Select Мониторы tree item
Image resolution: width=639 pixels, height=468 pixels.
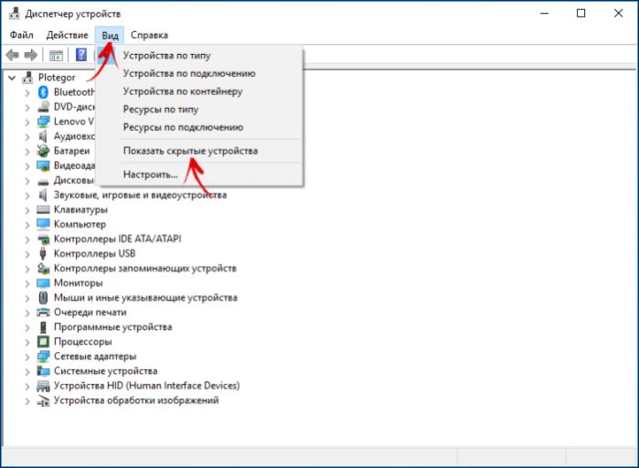(x=79, y=282)
